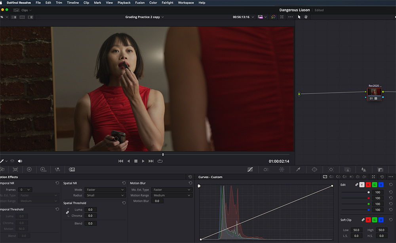396x243 pixels.
Task: Select the arrow pointer tool in viewer
Action: [299, 17]
